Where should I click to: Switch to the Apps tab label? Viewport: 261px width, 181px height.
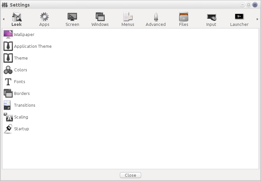click(44, 24)
